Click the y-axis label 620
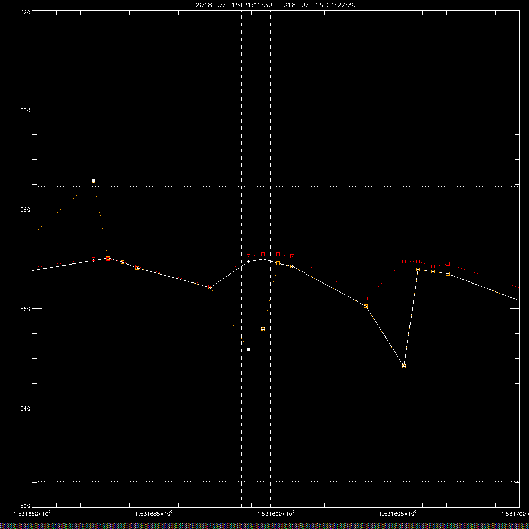The width and height of the screenshot is (529, 529). [25, 12]
